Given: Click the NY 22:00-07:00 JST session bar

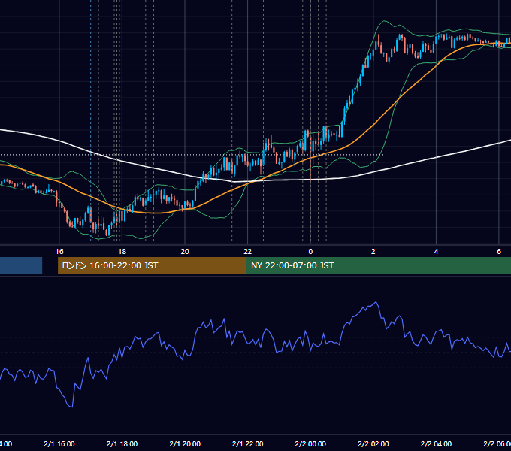Looking at the screenshot, I should pyautogui.click(x=378, y=265).
